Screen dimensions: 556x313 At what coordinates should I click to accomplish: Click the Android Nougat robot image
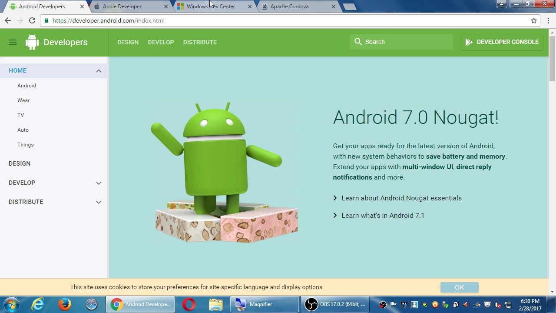coord(224,172)
